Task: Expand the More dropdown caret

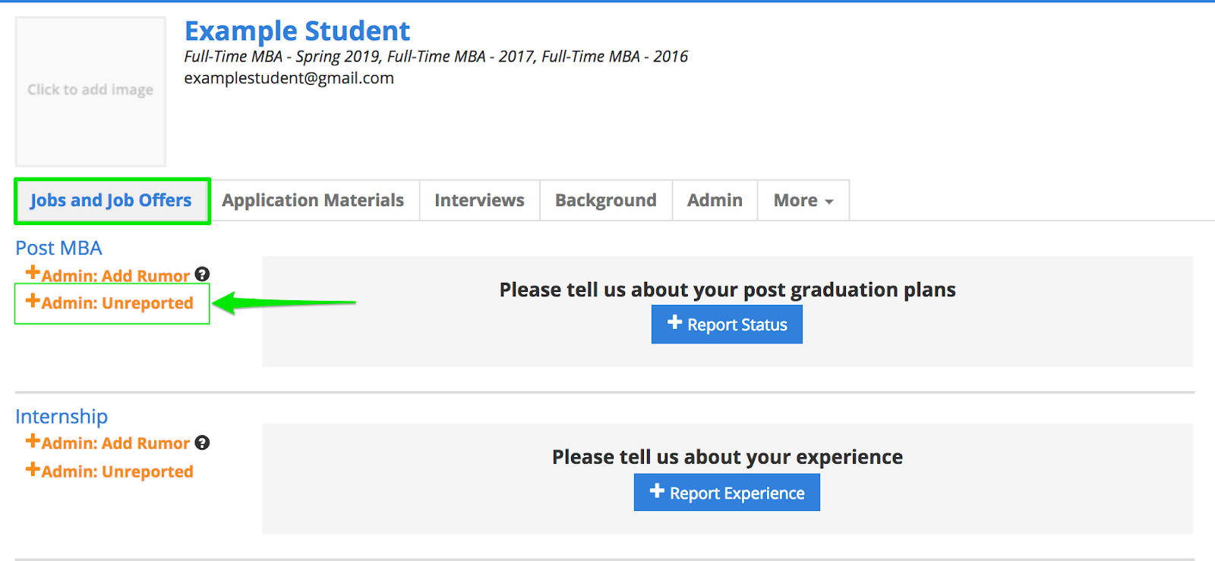Action: click(x=829, y=202)
